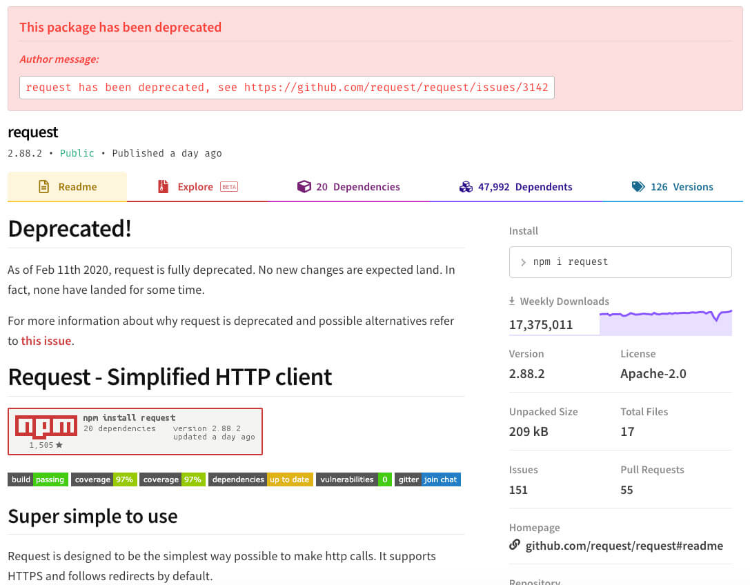
Task: Open the 126 Versions tab
Action: coord(672,186)
